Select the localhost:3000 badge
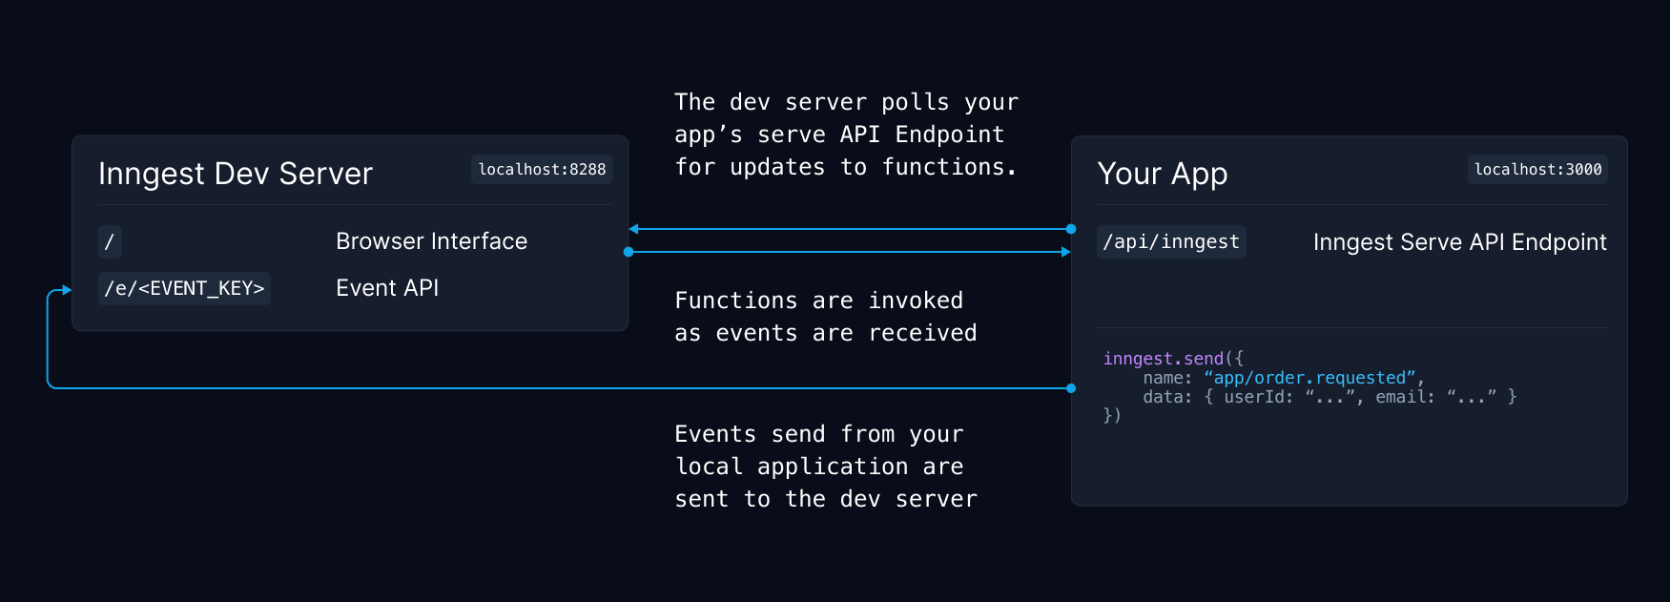The height and width of the screenshot is (602, 1670). (1537, 170)
